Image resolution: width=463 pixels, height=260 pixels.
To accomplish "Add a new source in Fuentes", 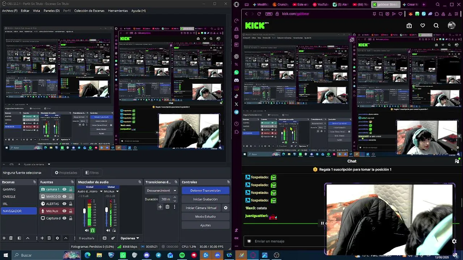I will tap(42, 238).
